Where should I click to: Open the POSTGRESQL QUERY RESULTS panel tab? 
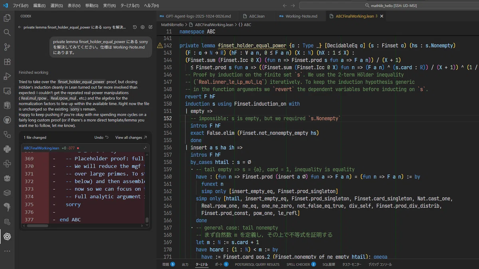click(257, 264)
